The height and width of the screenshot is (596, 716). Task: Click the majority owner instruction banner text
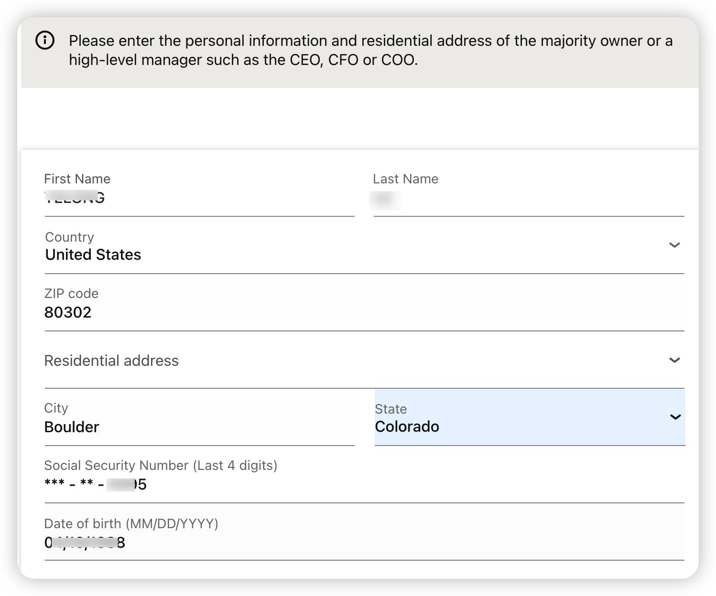tap(370, 50)
